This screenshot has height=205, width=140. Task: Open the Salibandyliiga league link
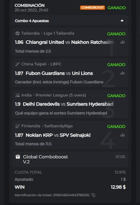58,126
